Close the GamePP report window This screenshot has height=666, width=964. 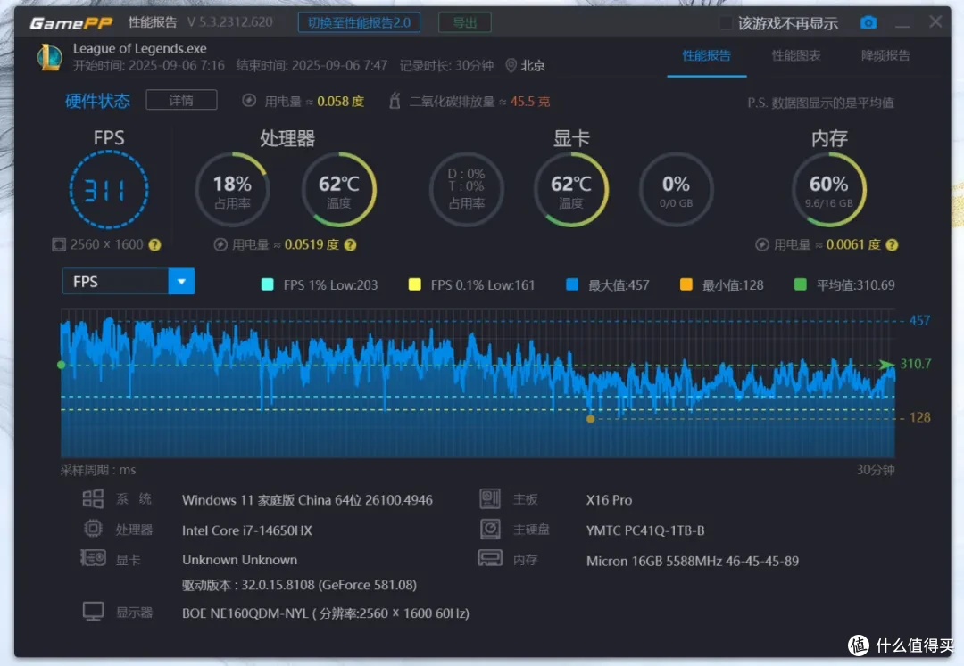935,22
